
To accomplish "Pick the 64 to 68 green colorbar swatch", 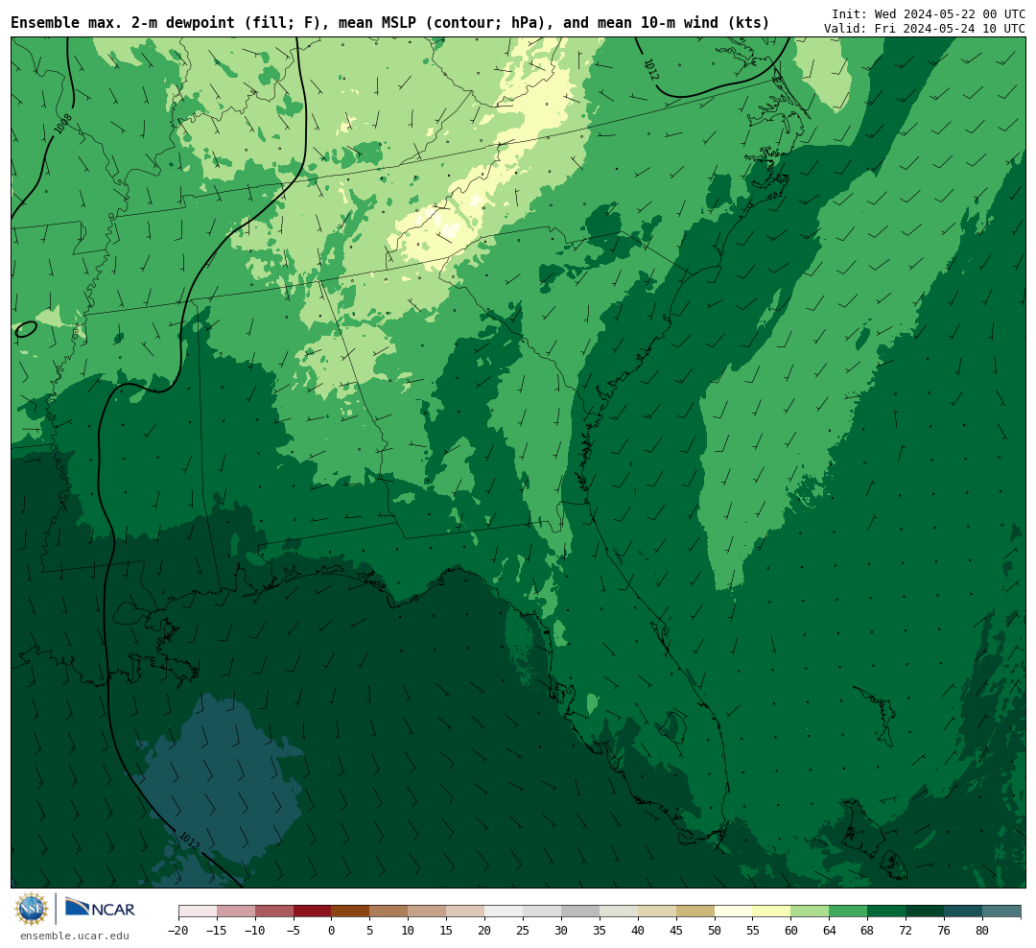I will click(x=849, y=912).
